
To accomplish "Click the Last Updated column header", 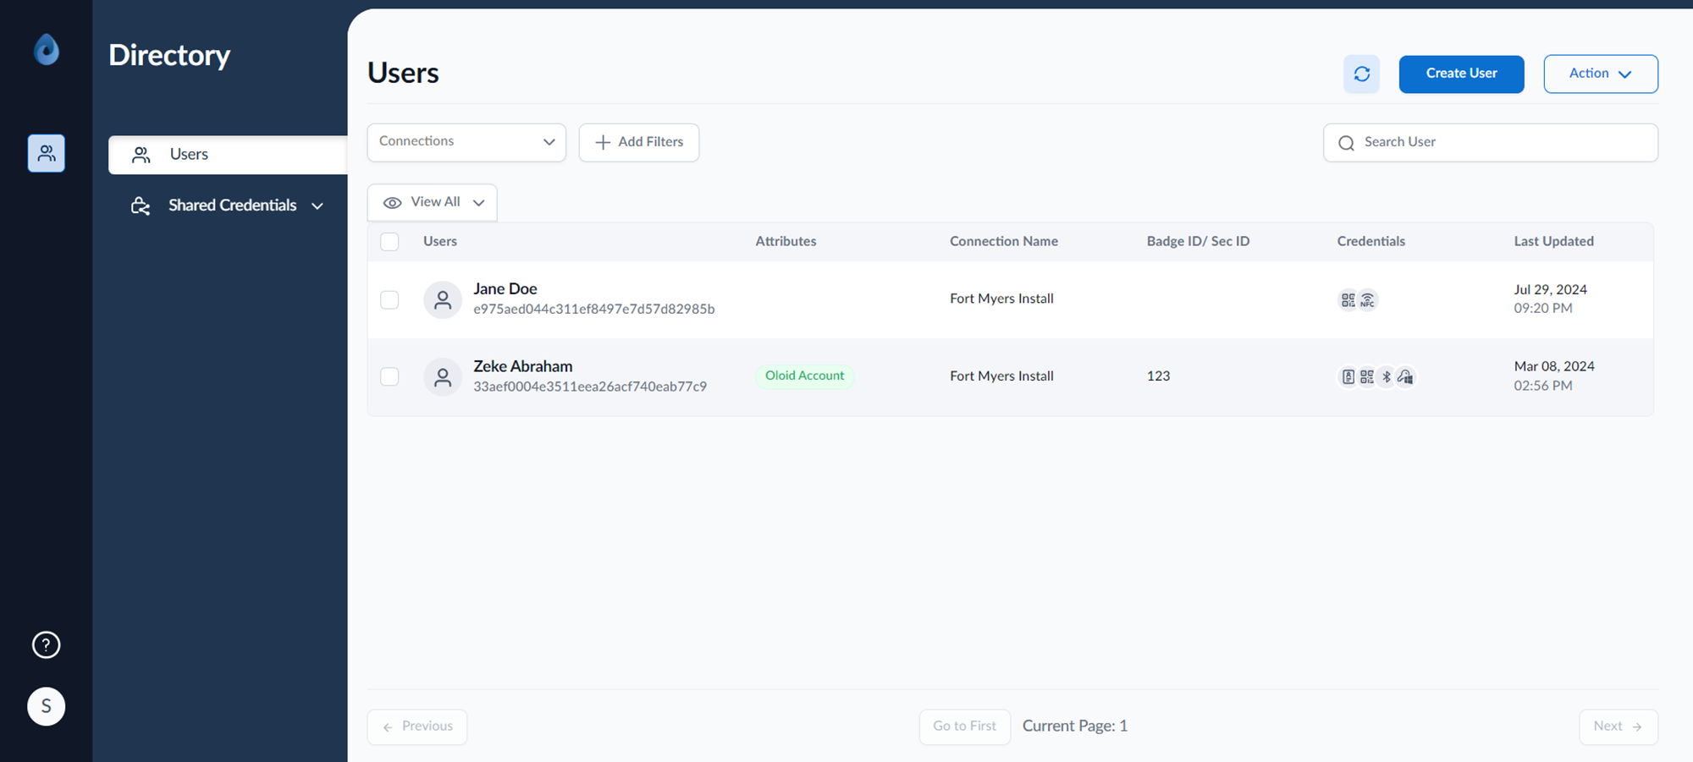I will point(1554,242).
